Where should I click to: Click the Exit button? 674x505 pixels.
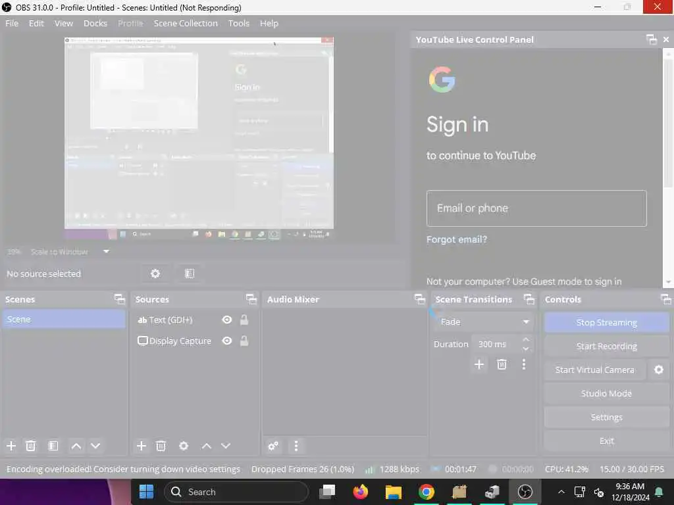click(x=606, y=441)
